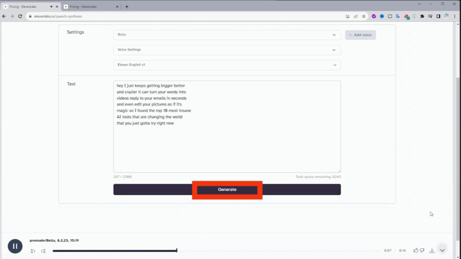Viewport: 461px width, 259px height.
Task: Reload the current page
Action: (x=20, y=16)
